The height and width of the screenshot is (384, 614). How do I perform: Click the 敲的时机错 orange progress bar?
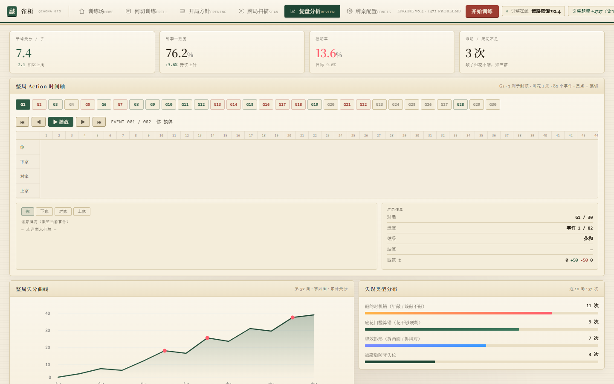(458, 313)
